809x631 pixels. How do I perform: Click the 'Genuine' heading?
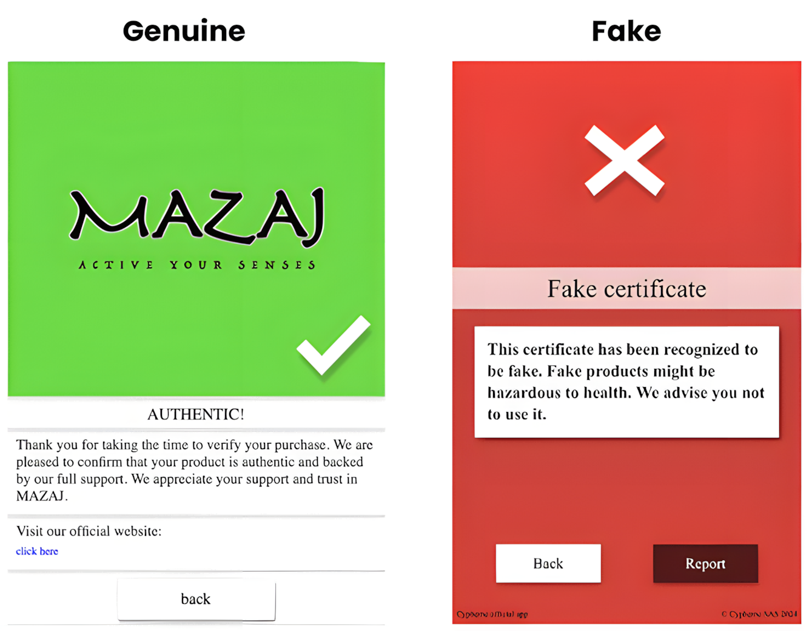coord(184,31)
